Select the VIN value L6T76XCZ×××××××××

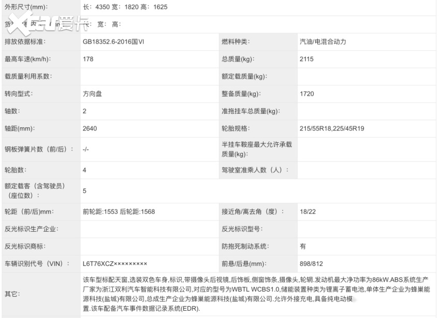pyautogui.click(x=115, y=264)
